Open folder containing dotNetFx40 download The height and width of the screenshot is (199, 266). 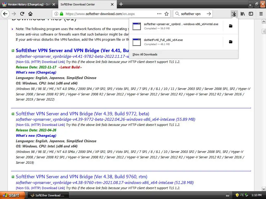point(231,42)
